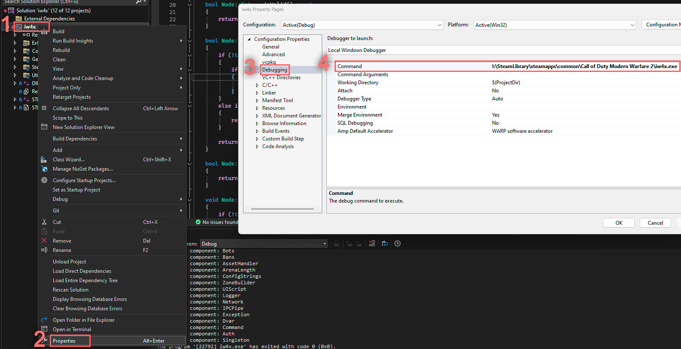Click the iw4x C++ project icon

point(19,27)
